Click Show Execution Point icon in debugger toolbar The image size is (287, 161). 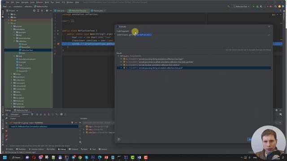point(32,114)
